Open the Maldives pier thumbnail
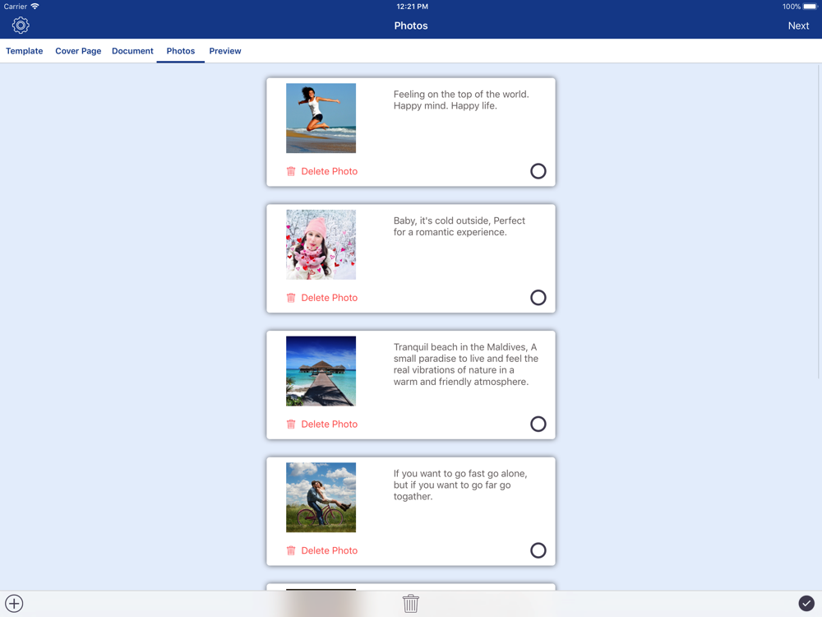Screen dimensions: 822x617 [321, 371]
